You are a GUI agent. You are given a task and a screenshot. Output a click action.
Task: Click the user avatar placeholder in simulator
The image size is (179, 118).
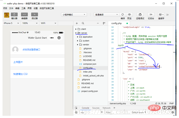15,49
